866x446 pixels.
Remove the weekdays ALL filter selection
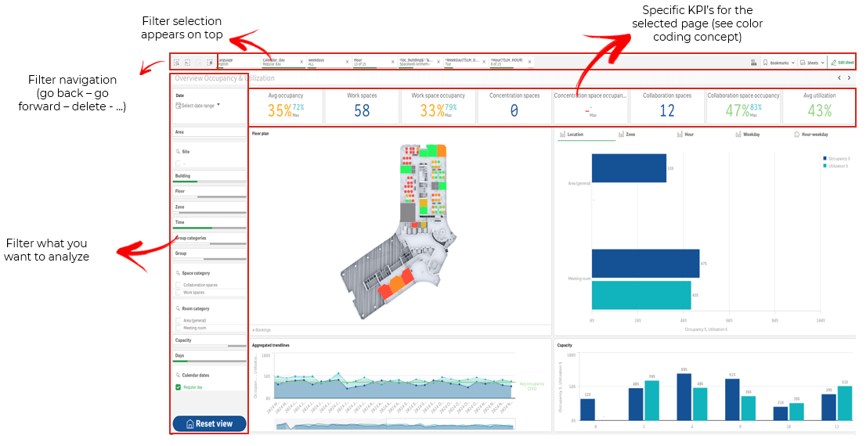348,62
